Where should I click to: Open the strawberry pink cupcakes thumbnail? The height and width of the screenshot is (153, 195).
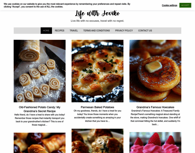pos(155,143)
